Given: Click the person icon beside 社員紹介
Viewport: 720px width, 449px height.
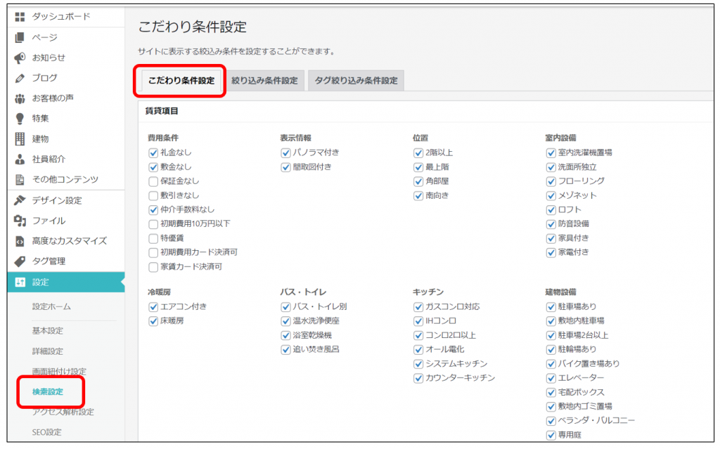Looking at the screenshot, I should click(20, 160).
